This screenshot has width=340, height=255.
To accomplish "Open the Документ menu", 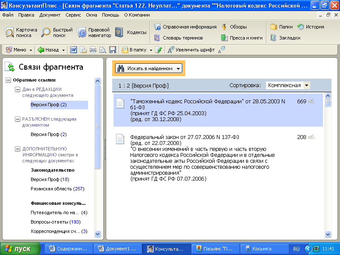I will (50, 15).
